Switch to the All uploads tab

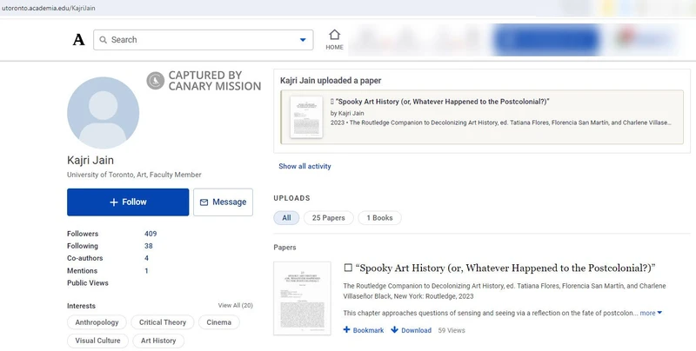pos(286,217)
